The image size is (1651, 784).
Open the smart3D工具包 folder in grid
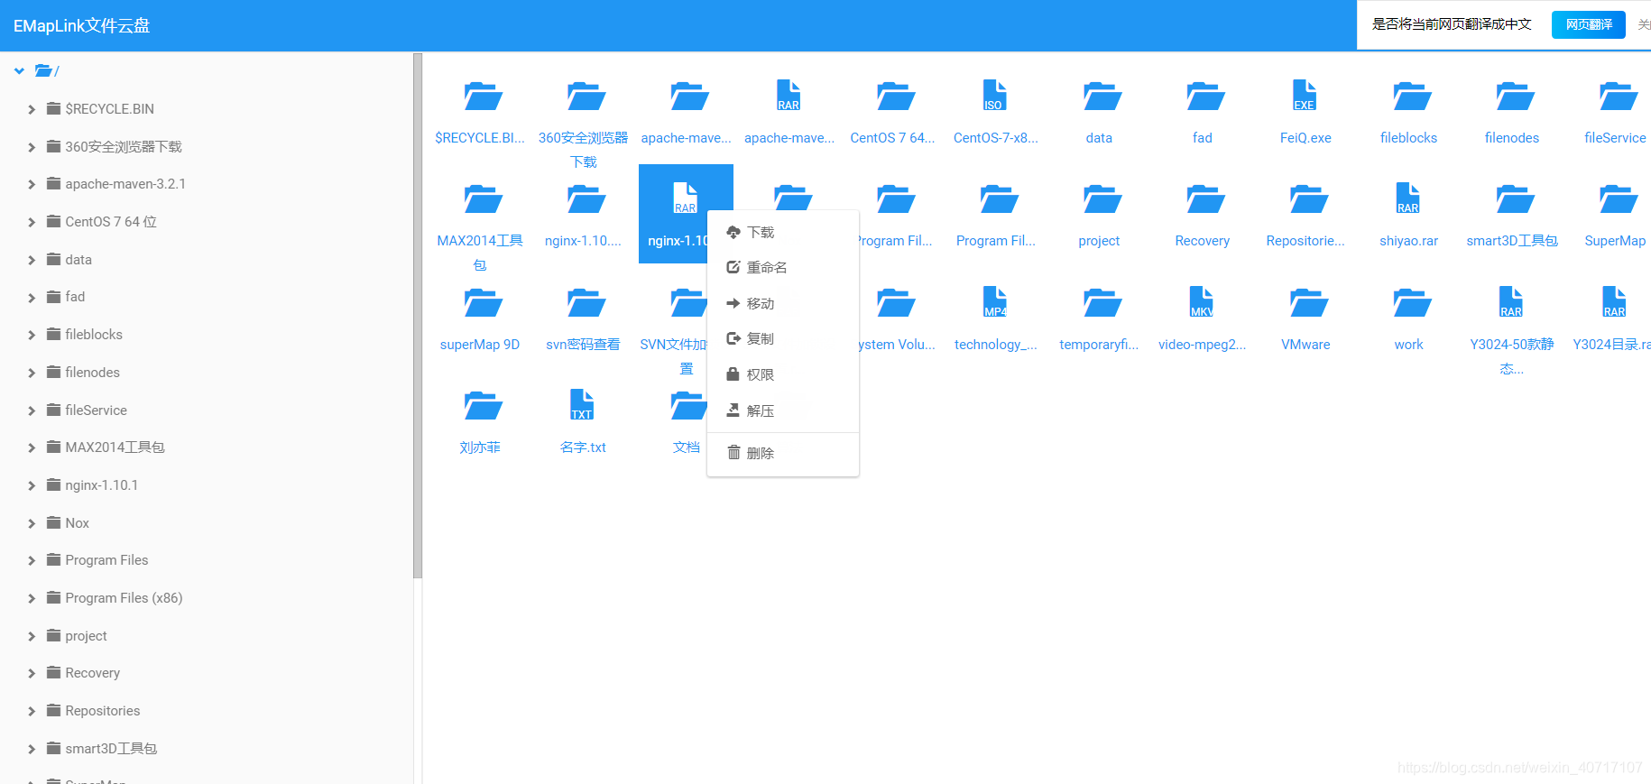coord(1515,198)
